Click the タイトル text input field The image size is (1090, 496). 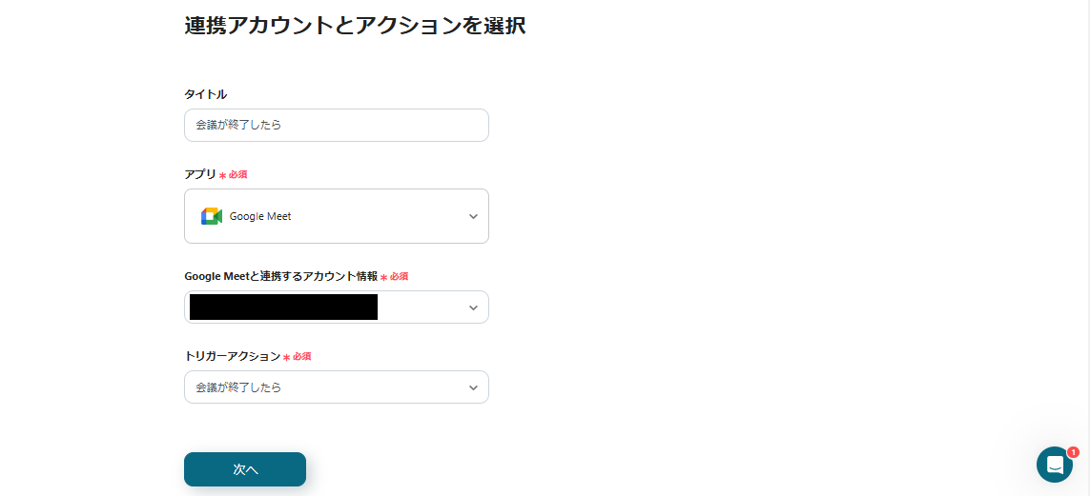[x=336, y=125]
